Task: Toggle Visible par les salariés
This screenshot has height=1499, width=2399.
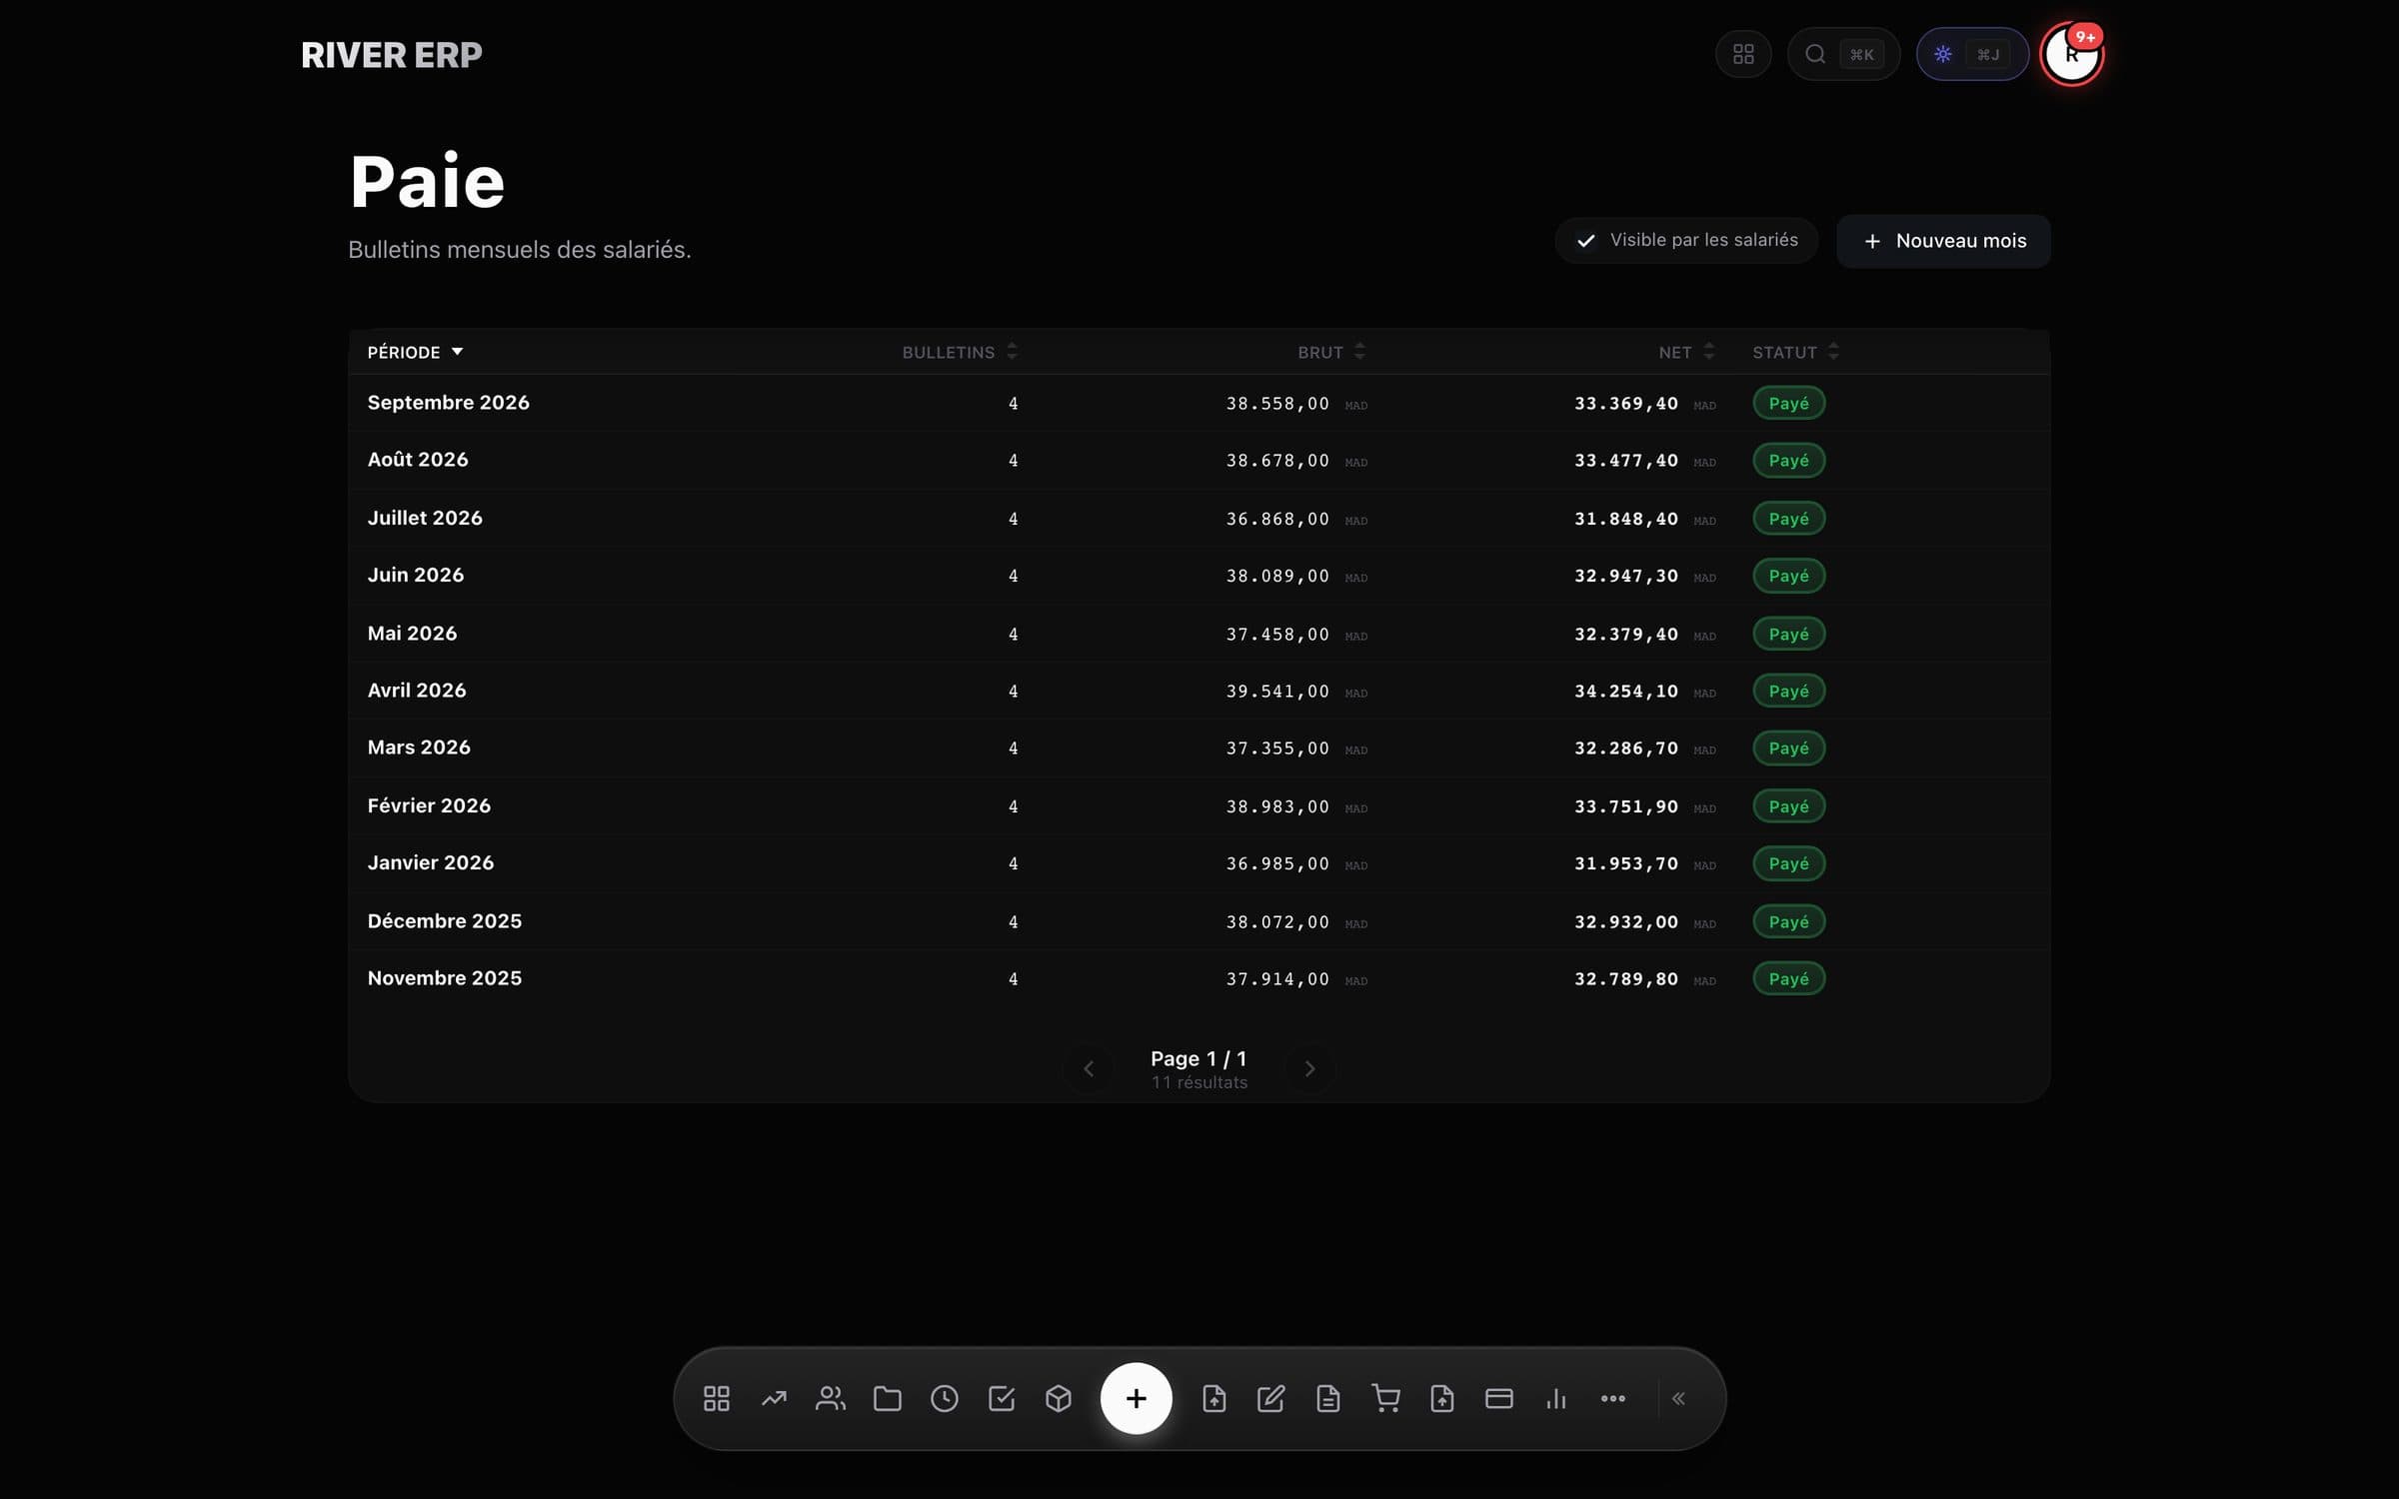Action: (x=1686, y=240)
